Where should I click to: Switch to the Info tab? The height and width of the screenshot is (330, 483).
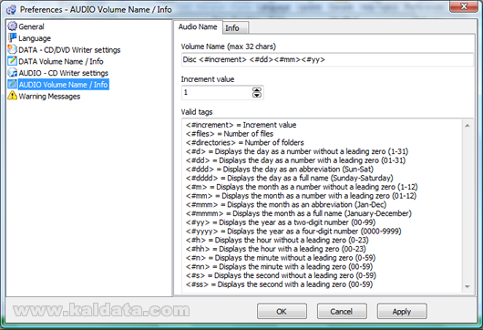click(235, 28)
